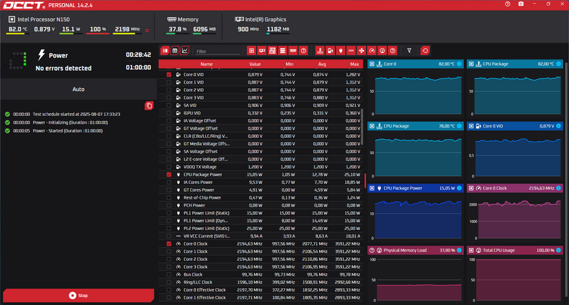Screen dimensions: 569x305
Task: Sort table by the Max column header
Action: (x=354, y=64)
